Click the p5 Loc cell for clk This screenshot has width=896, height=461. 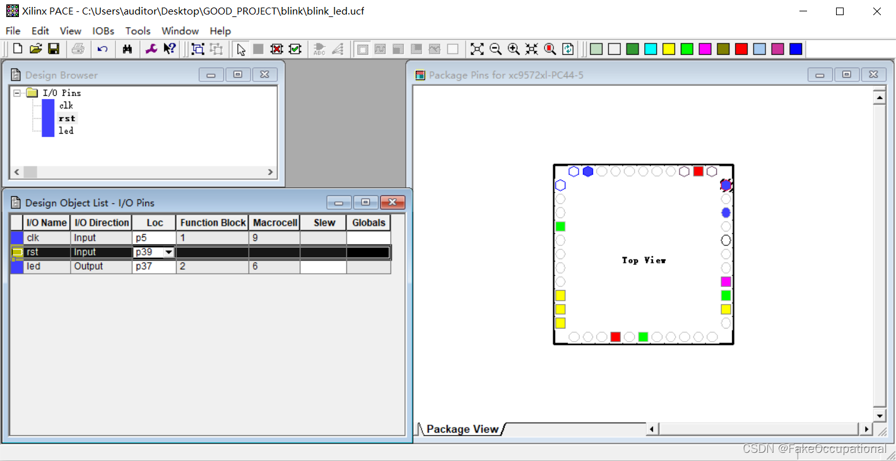[155, 238]
